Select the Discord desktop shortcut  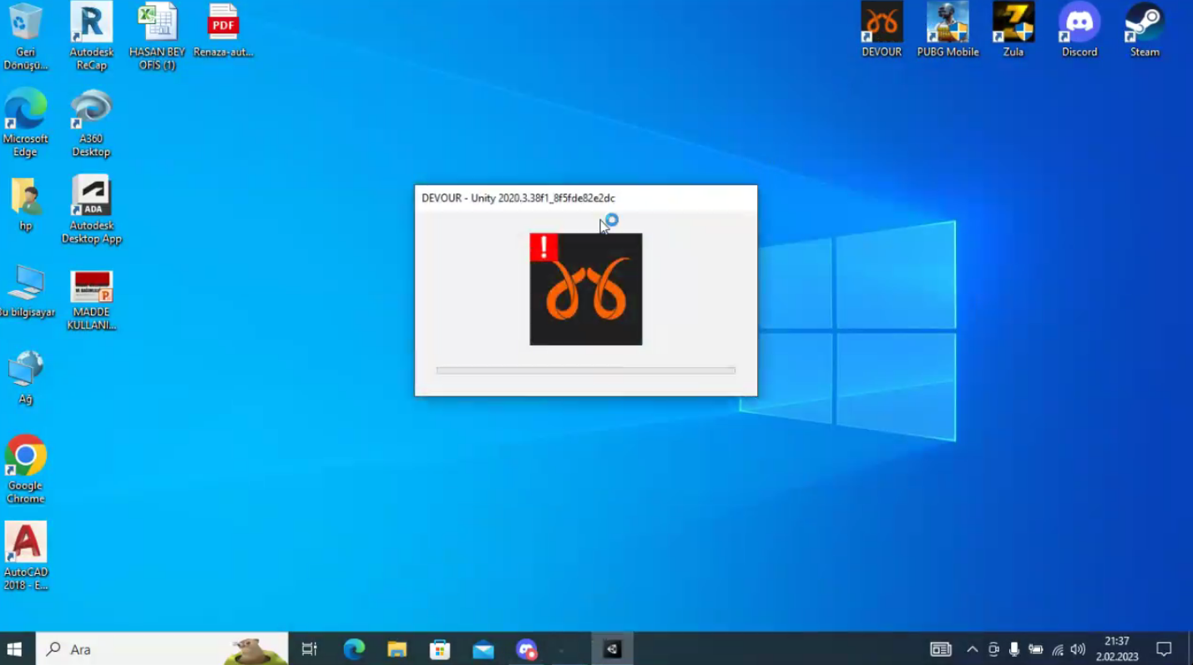pyautogui.click(x=1079, y=30)
